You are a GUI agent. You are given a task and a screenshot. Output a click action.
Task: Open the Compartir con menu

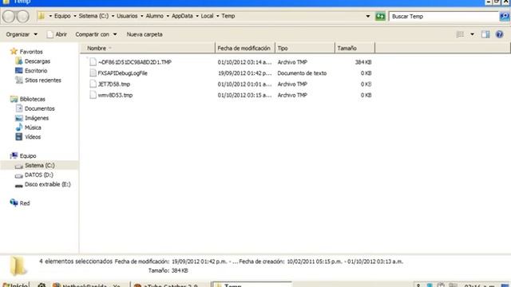pyautogui.click(x=96, y=34)
